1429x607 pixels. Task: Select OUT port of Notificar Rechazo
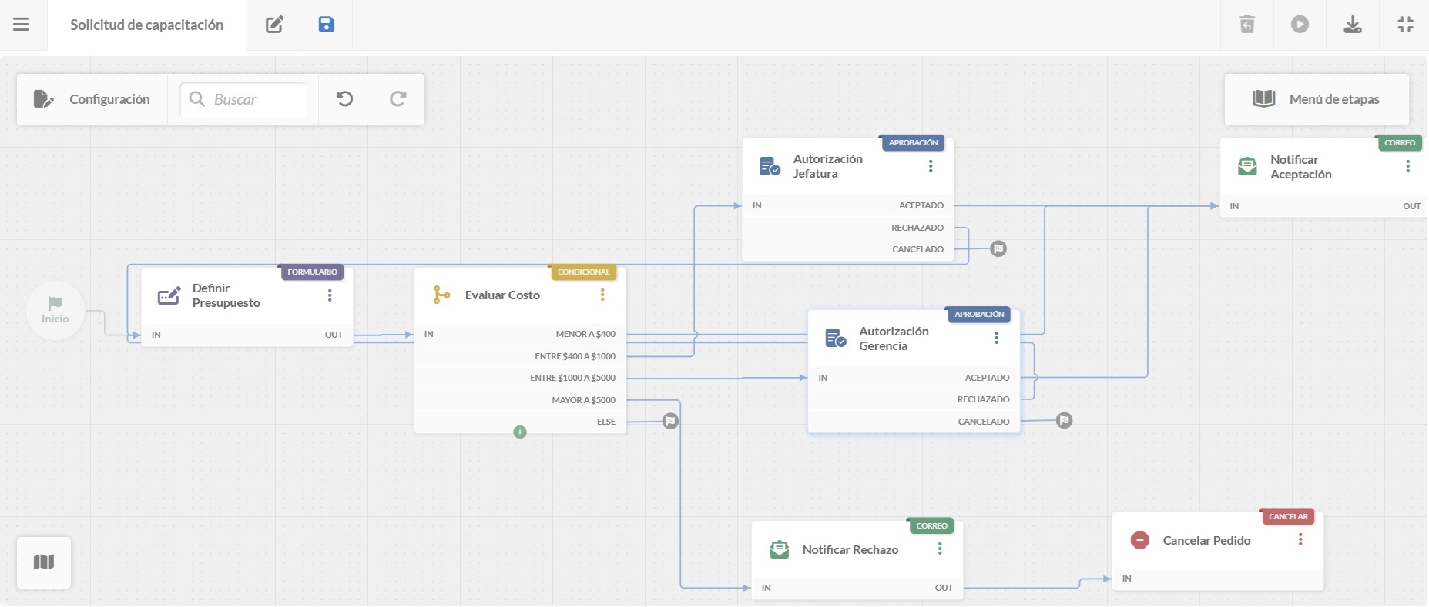pyautogui.click(x=944, y=588)
